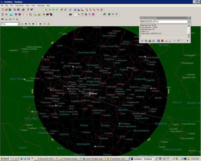Click the red car night vision icon
The image size is (201, 161).
(47, 14)
